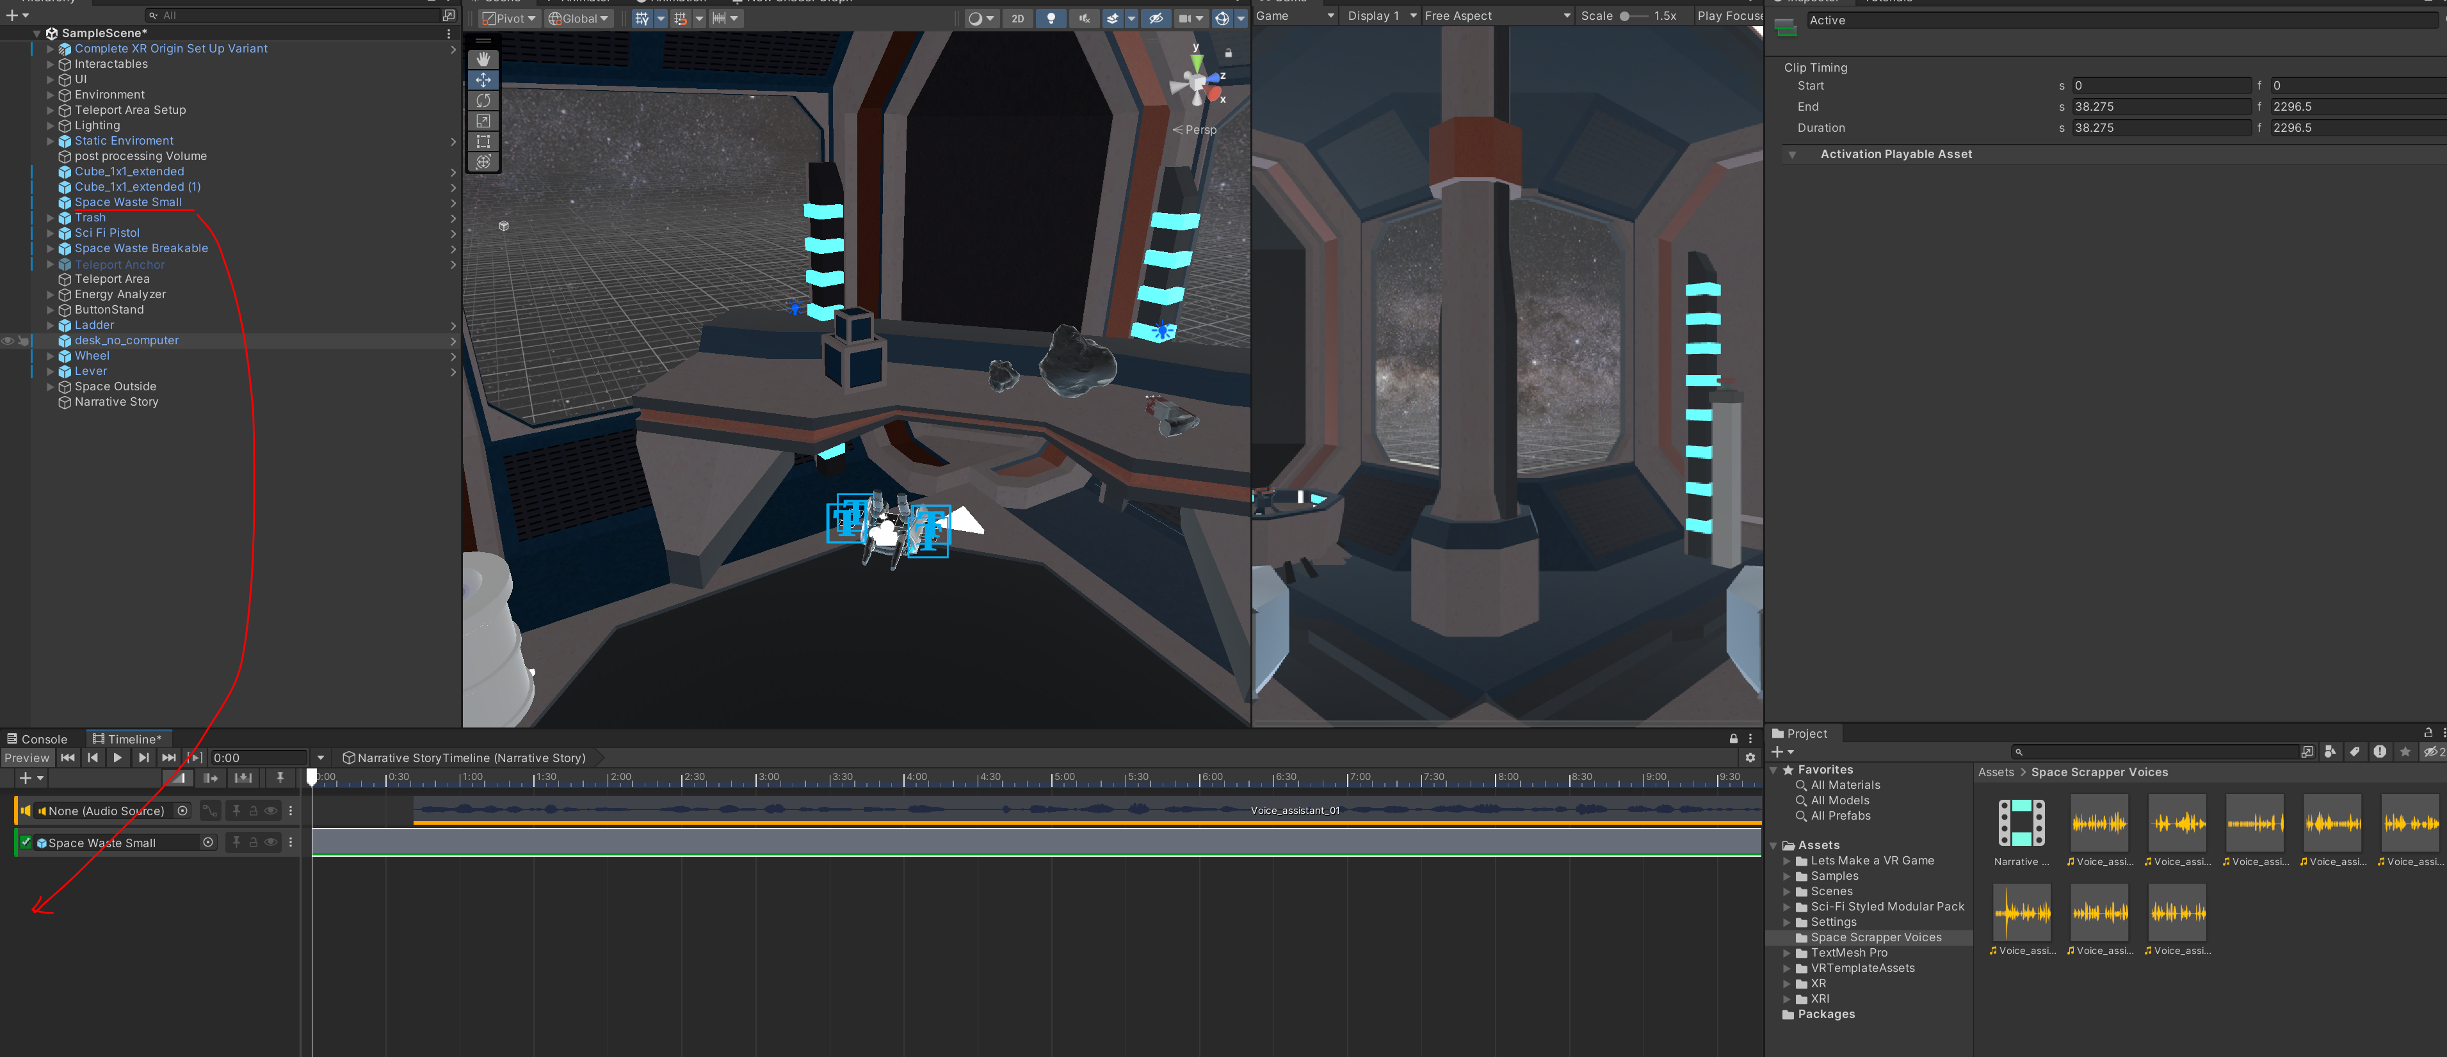Toggle 2D scene view mode

1017,18
